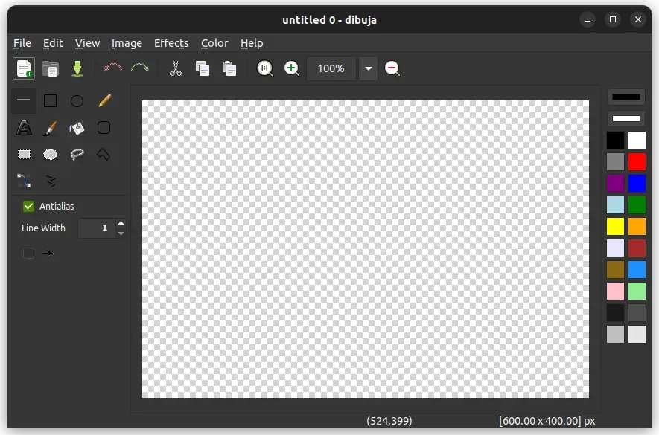Open the Edit menu
Viewport: 659px width, 435px height.
coord(53,43)
